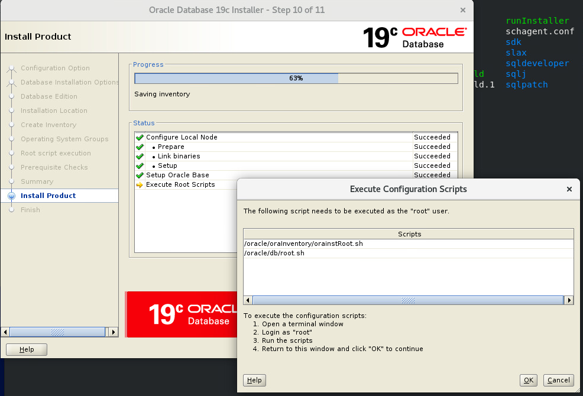Click schagent.conf in the terminal window
This screenshot has width=583, height=396.
pos(540,31)
